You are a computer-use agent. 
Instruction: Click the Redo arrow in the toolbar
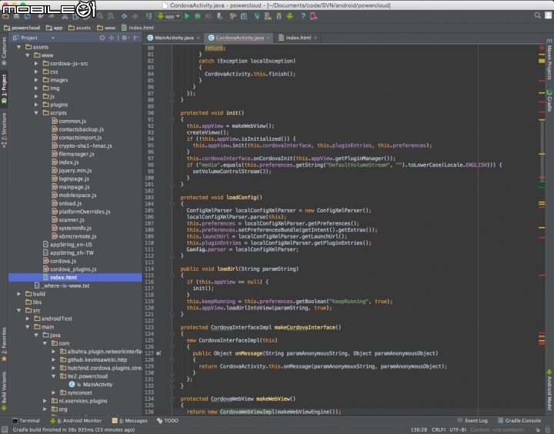point(52,16)
